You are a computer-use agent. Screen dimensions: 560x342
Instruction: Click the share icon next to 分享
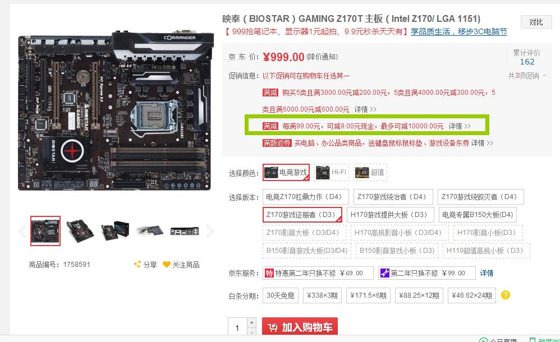[x=137, y=265]
